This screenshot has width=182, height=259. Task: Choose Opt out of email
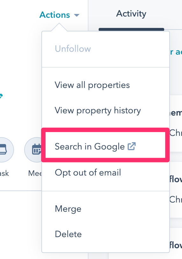click(x=88, y=173)
